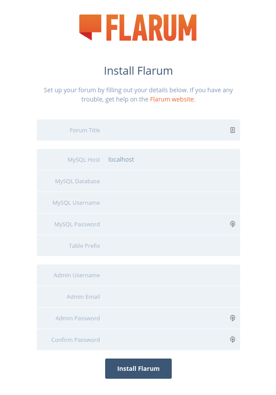
Task: Click the MySQL Host field showing localhost
Action: tap(153, 159)
